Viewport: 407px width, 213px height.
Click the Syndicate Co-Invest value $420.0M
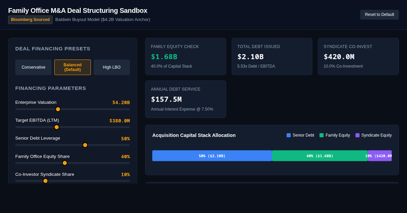click(x=339, y=57)
